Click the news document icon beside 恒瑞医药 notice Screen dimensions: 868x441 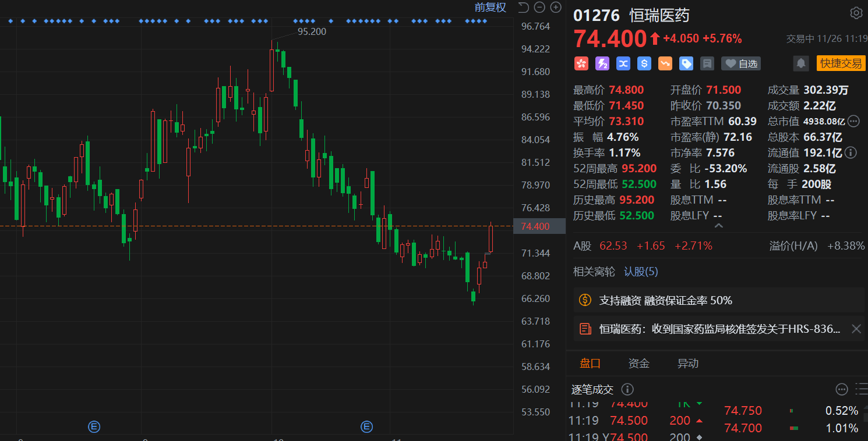point(585,329)
